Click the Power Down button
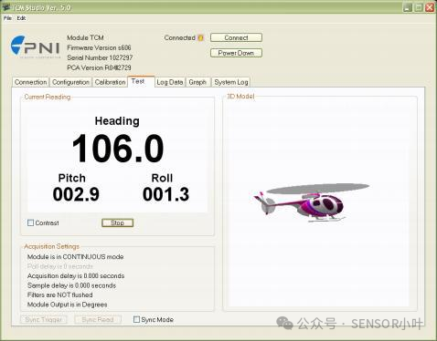This screenshot has height=341, width=437. pyautogui.click(x=236, y=53)
